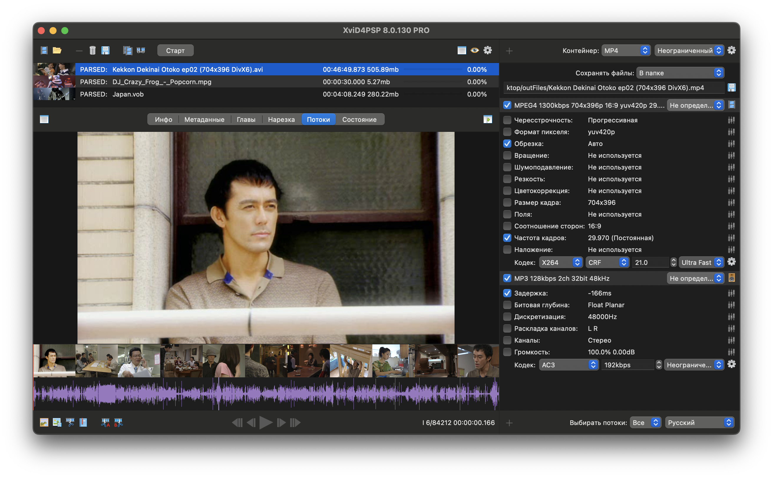Switch to the Главы tab

[x=246, y=119]
